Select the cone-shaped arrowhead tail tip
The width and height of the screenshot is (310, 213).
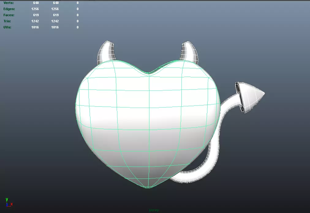click(x=250, y=97)
